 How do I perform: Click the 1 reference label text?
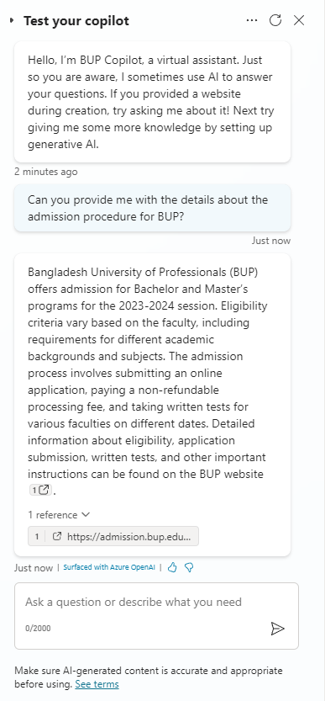tap(53, 515)
